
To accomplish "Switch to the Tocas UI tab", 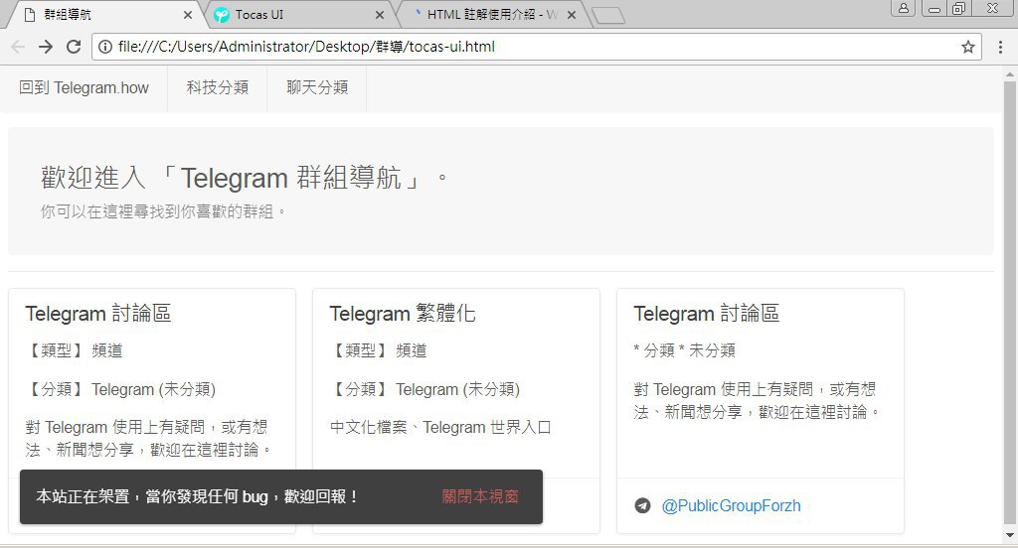I will [x=288, y=15].
